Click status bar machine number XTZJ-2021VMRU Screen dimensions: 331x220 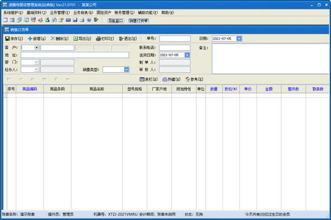click(x=122, y=214)
